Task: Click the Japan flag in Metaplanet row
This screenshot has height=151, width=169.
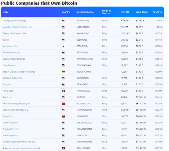Action: point(63,46)
